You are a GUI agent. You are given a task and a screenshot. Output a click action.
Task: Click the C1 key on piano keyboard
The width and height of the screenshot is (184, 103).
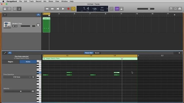pyautogui.click(x=39, y=75)
